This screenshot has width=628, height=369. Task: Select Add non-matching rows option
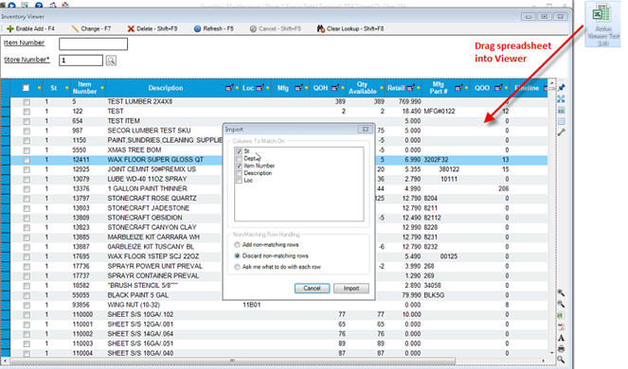(237, 244)
